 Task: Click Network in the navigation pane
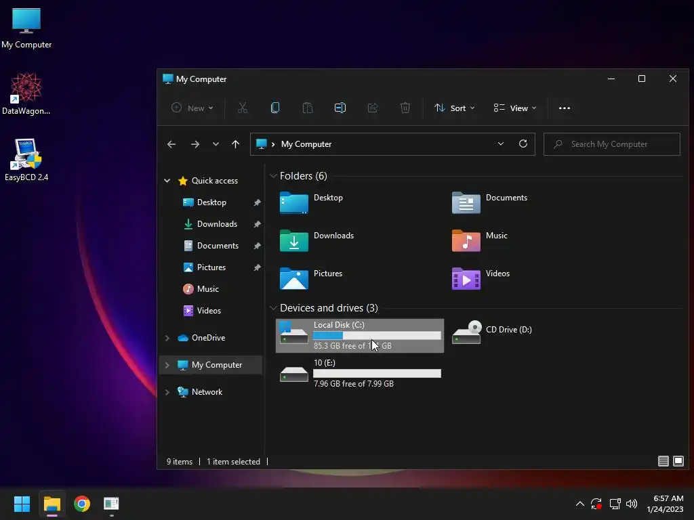(207, 392)
